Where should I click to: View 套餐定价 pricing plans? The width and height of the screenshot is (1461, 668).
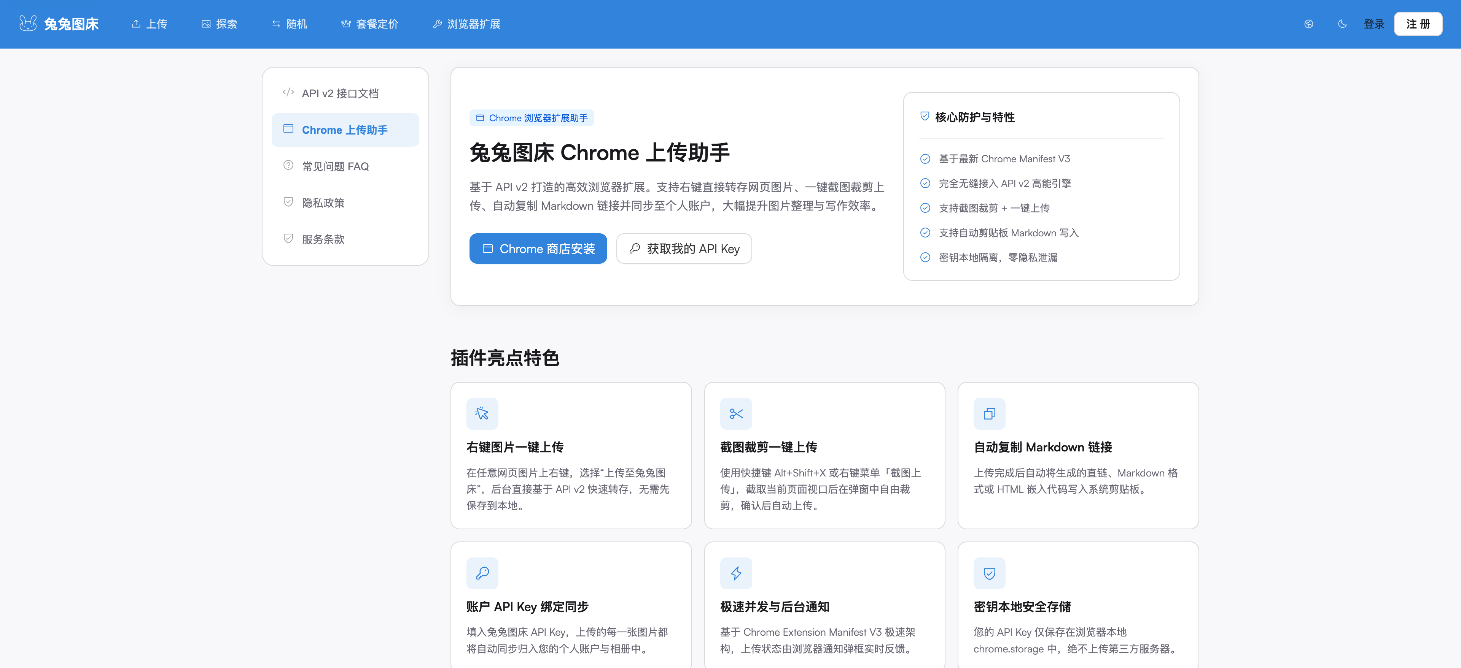pos(370,24)
